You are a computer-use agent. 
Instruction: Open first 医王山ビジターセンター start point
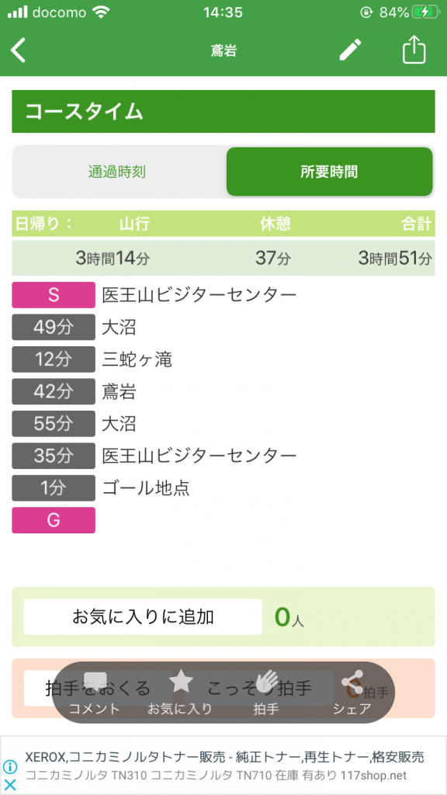pyautogui.click(x=199, y=294)
